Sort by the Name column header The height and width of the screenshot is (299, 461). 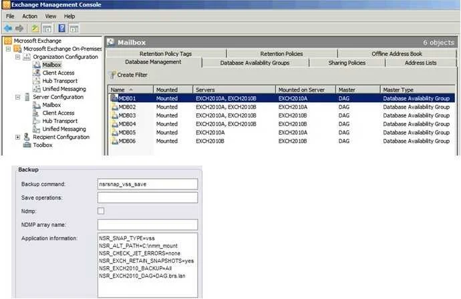tap(130, 89)
